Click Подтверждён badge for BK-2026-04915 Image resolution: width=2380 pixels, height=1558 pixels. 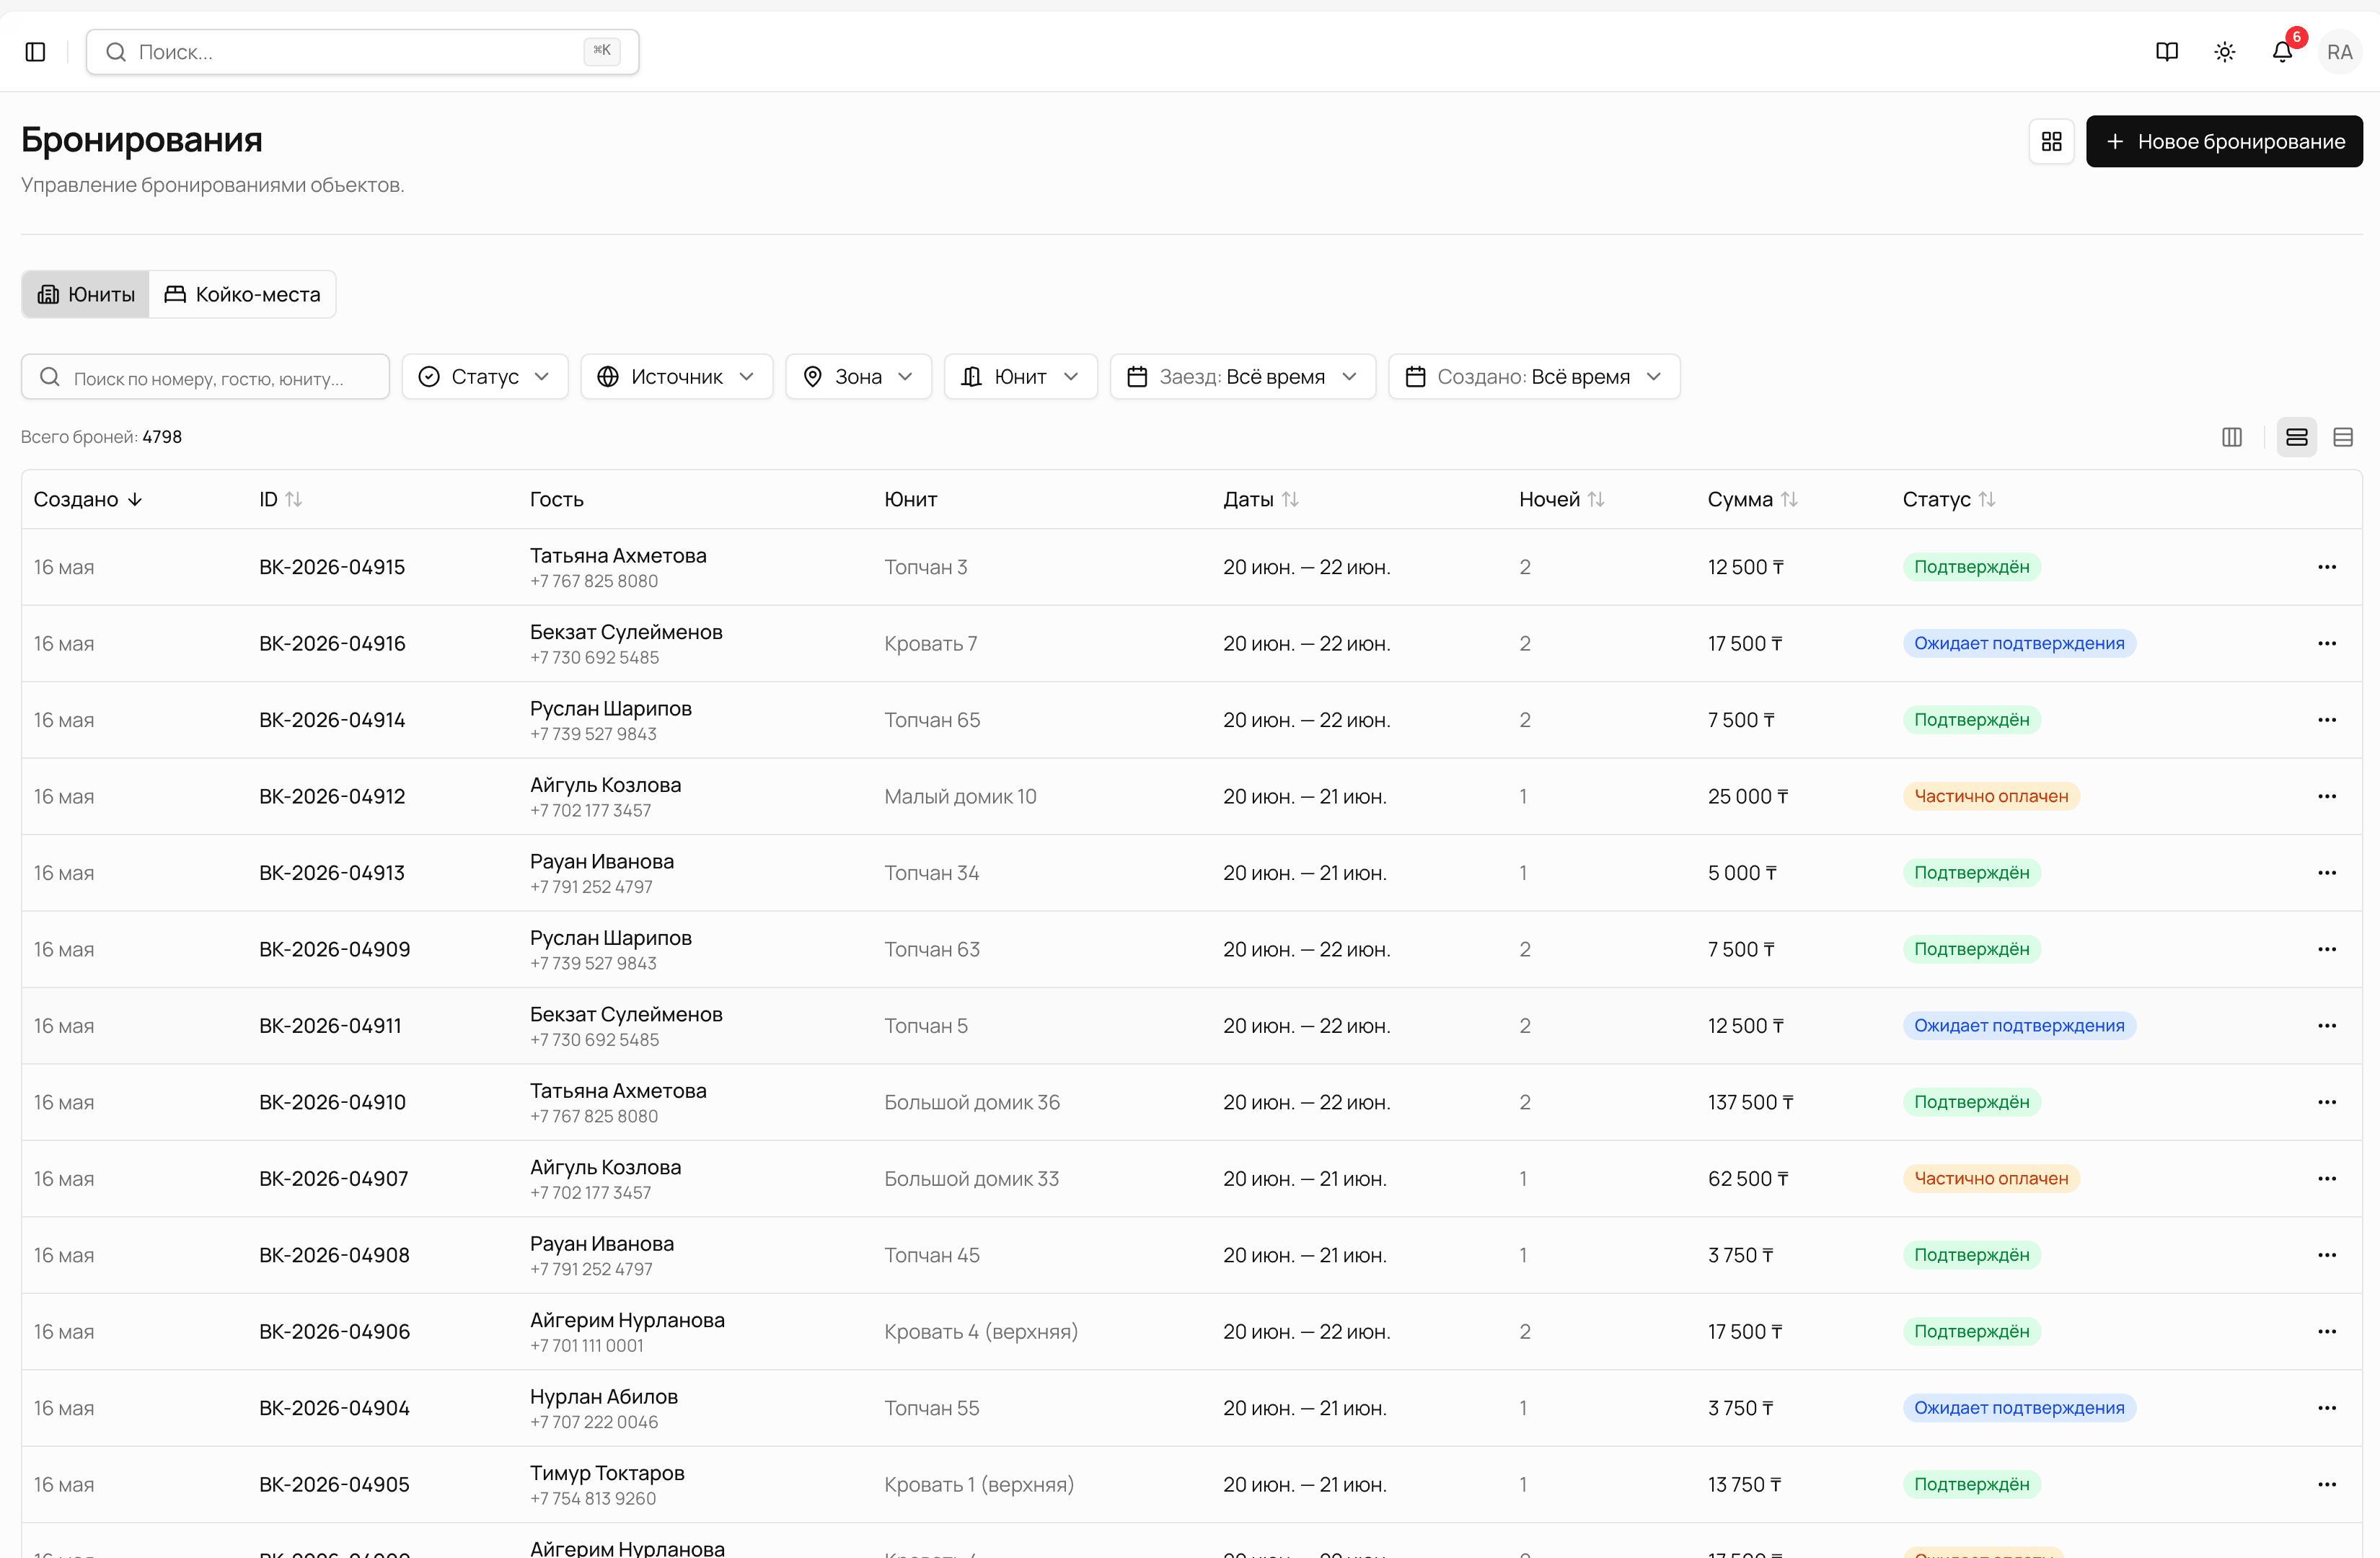[1971, 567]
